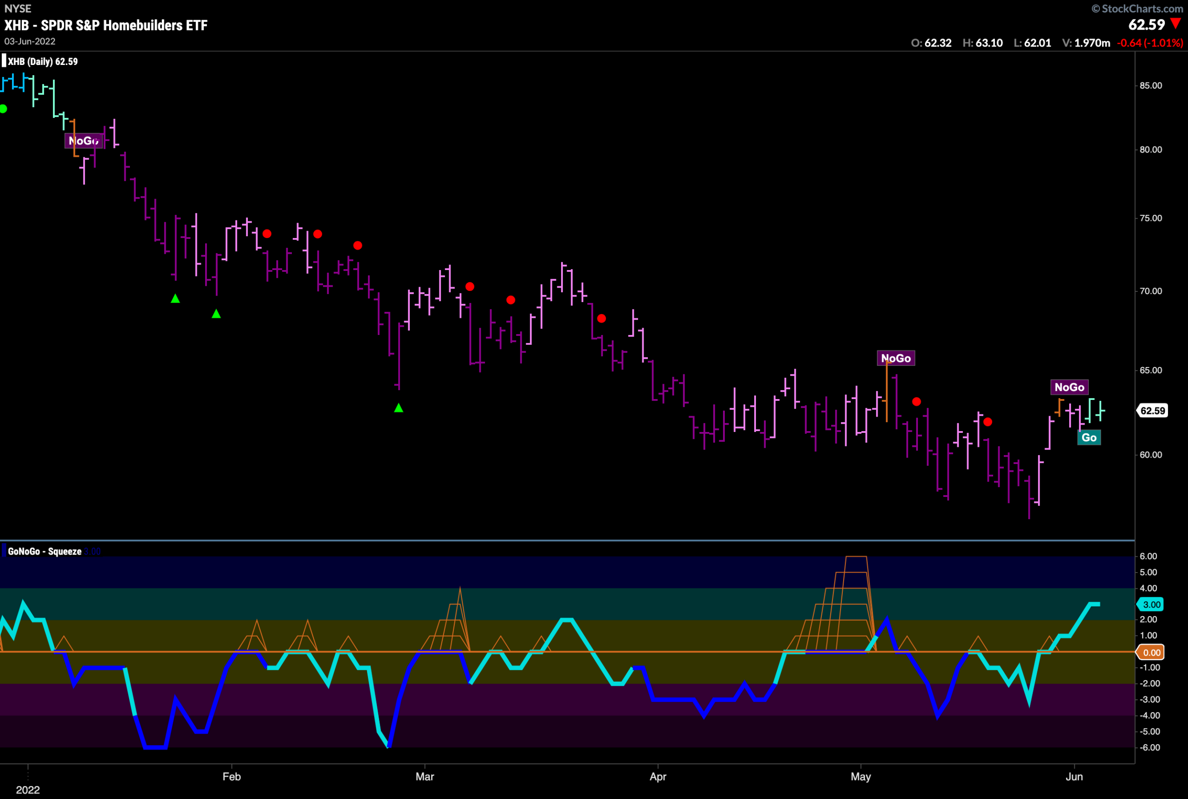1188x799 pixels.
Task: Click the May label on the time axis
Action: 861,777
